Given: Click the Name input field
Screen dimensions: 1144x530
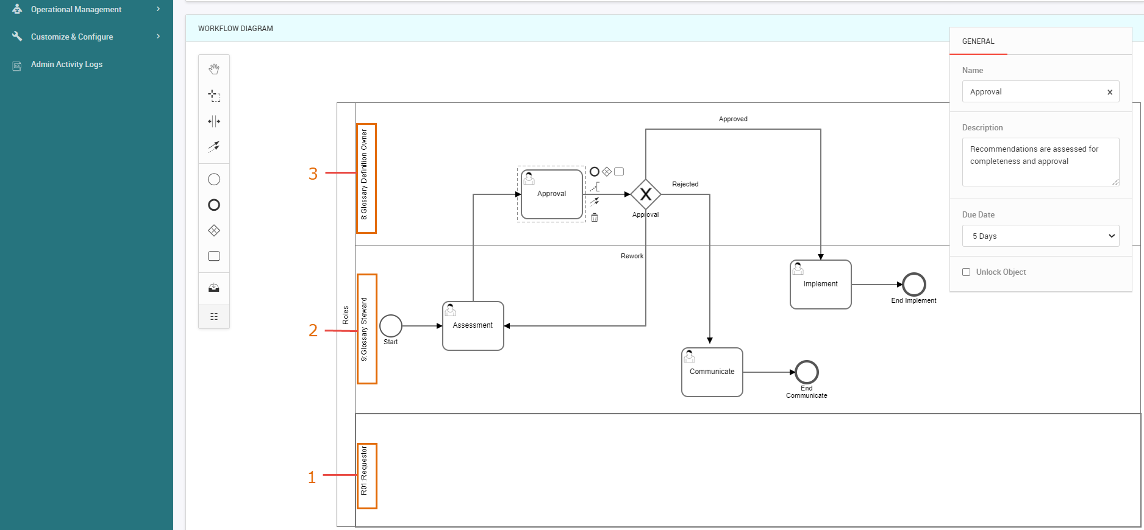Looking at the screenshot, I should tap(1041, 91).
